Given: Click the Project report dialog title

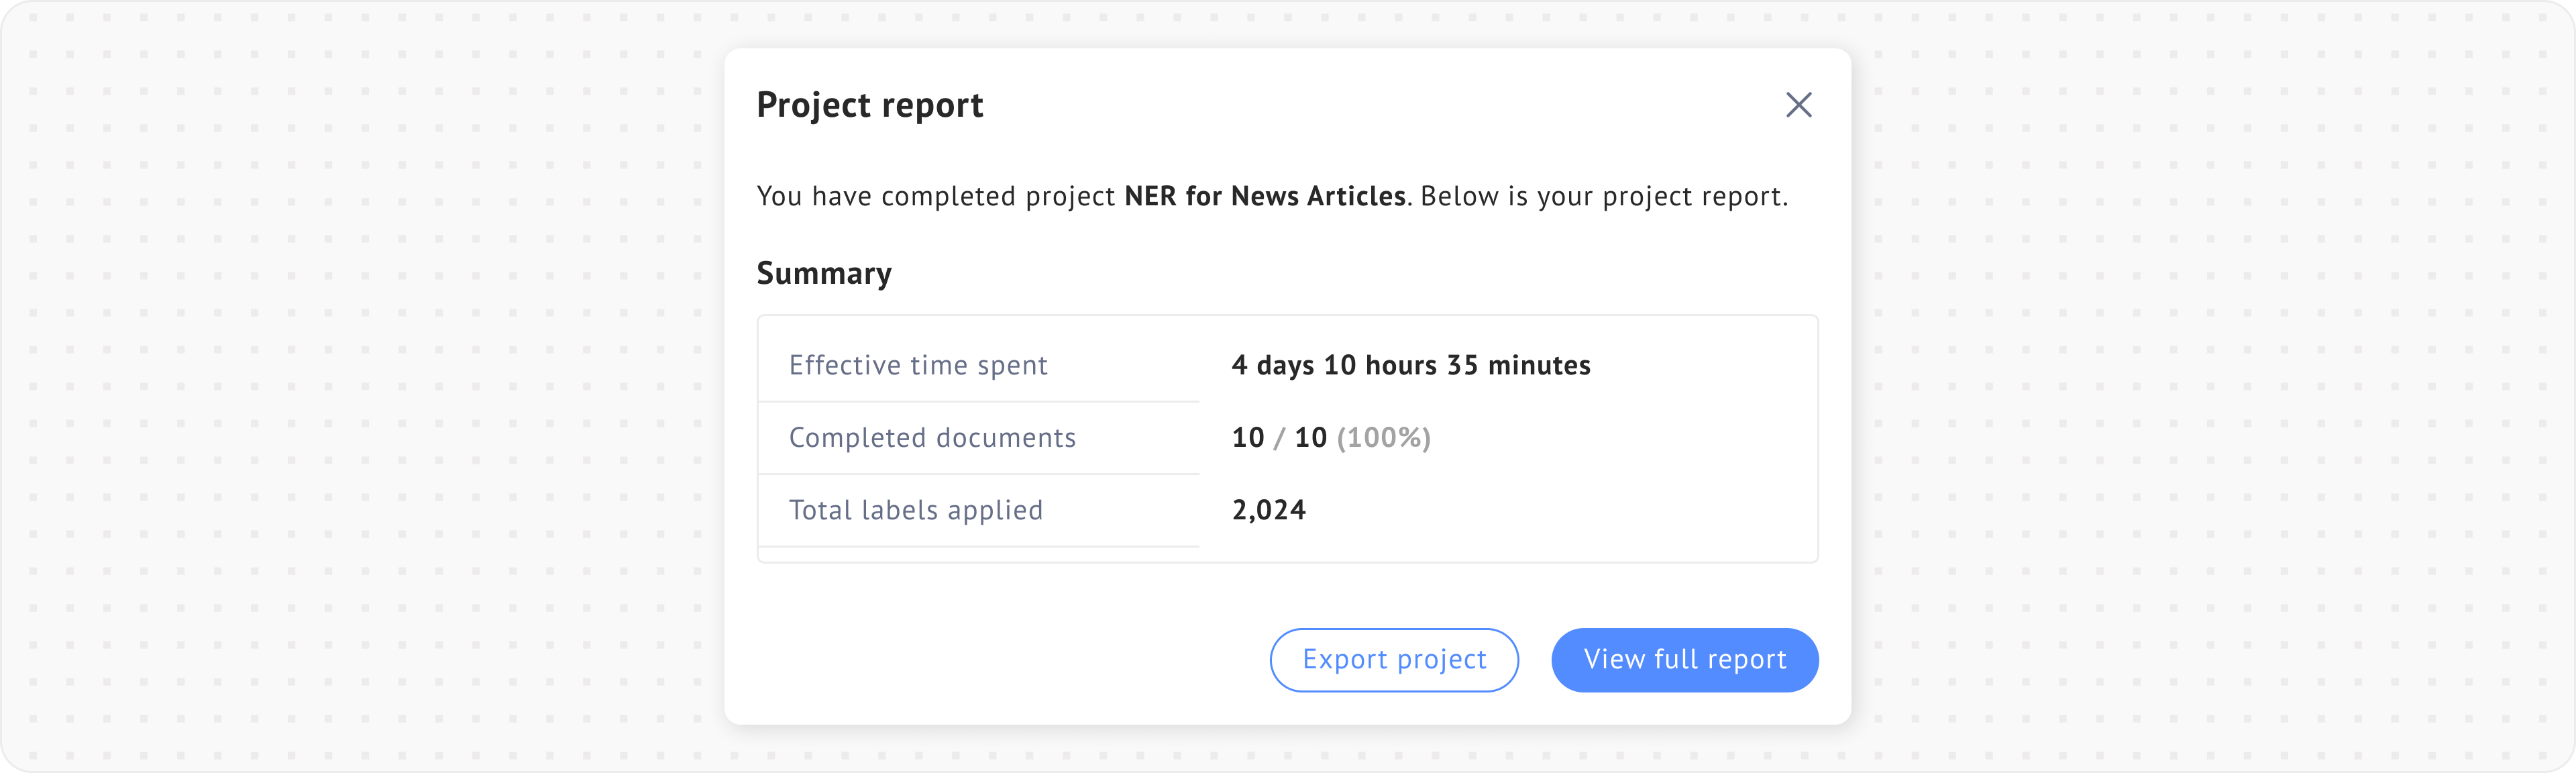Looking at the screenshot, I should (869, 105).
